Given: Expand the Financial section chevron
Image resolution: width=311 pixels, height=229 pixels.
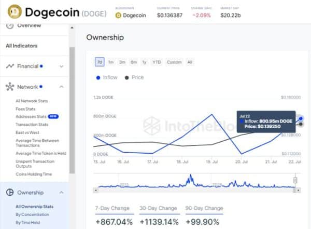Looking at the screenshot, I should coord(62,66).
